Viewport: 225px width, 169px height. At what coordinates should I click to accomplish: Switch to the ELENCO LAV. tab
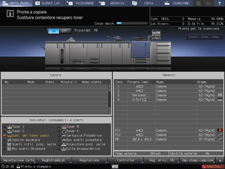(x=48, y=3)
